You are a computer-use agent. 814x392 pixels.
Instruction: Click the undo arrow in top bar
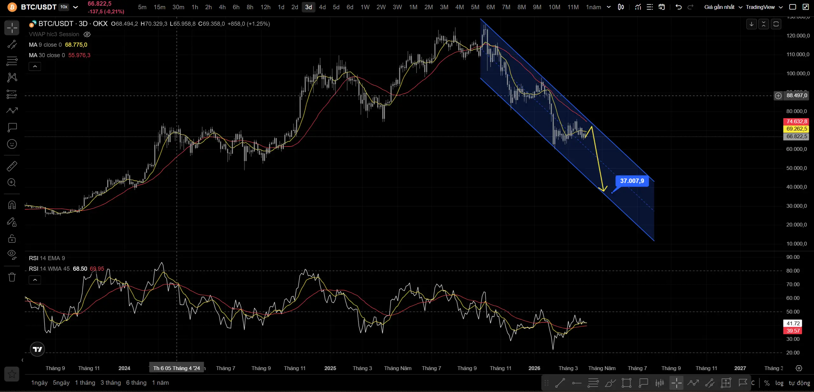pos(679,7)
